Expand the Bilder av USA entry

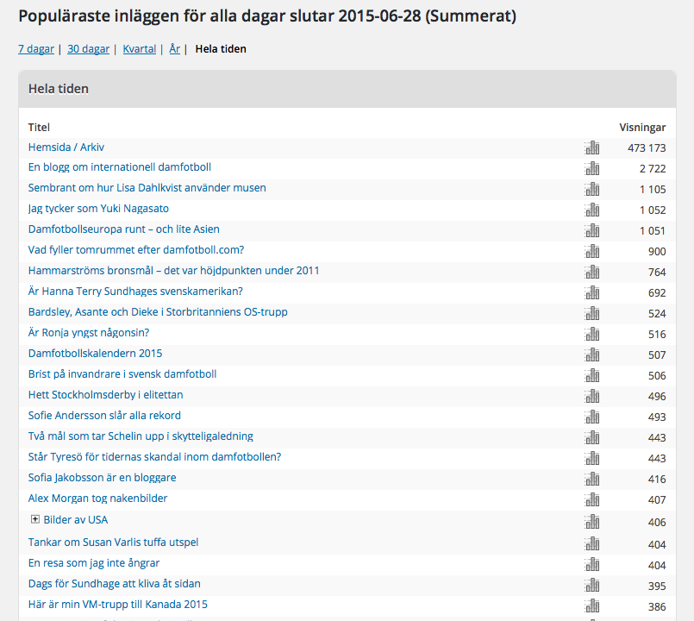[x=35, y=519]
